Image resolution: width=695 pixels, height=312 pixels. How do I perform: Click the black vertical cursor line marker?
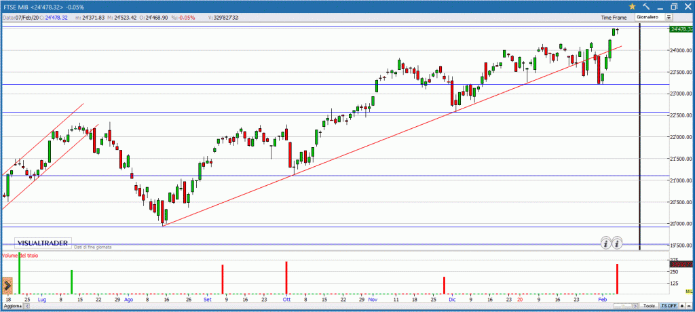pyautogui.click(x=639, y=136)
